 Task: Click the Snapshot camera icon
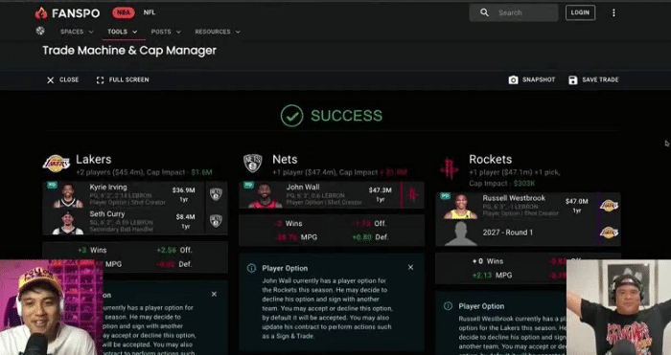click(513, 79)
